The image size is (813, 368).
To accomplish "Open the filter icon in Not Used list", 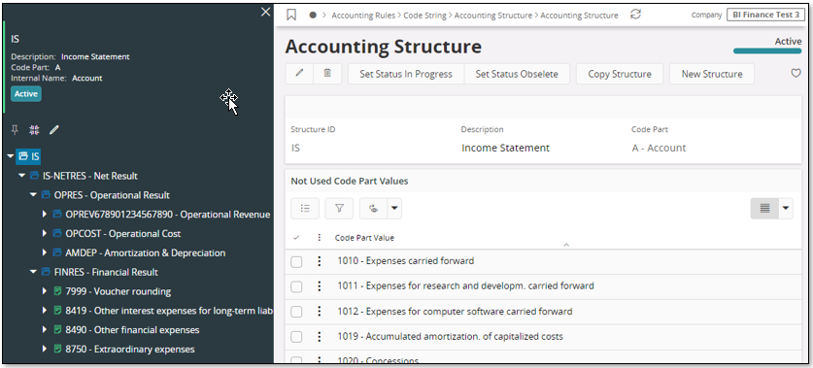I will tap(339, 209).
